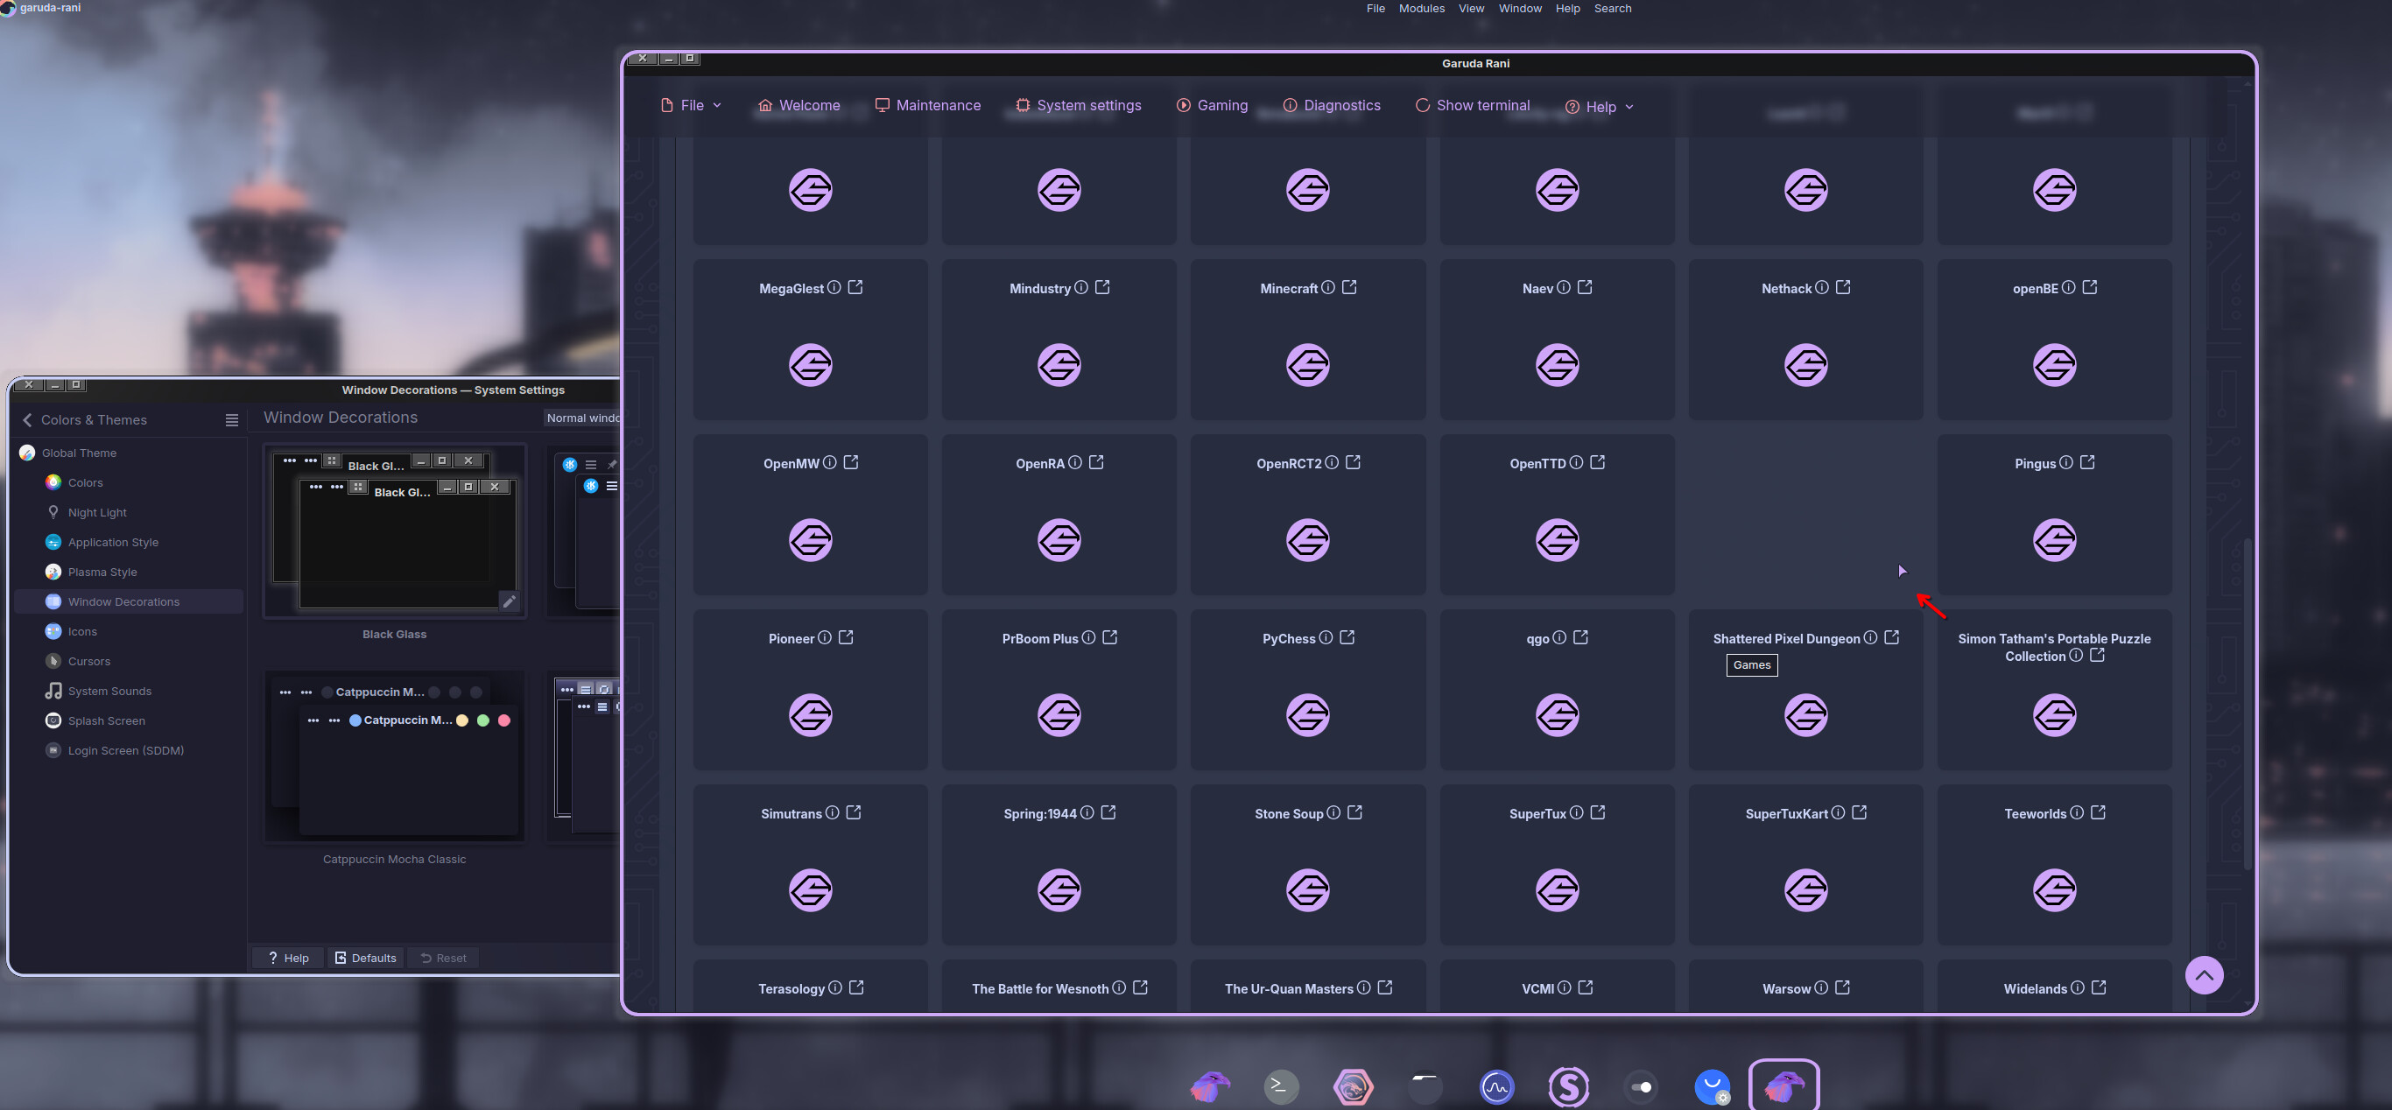Click the info icon next to OpenMW

[x=829, y=462]
